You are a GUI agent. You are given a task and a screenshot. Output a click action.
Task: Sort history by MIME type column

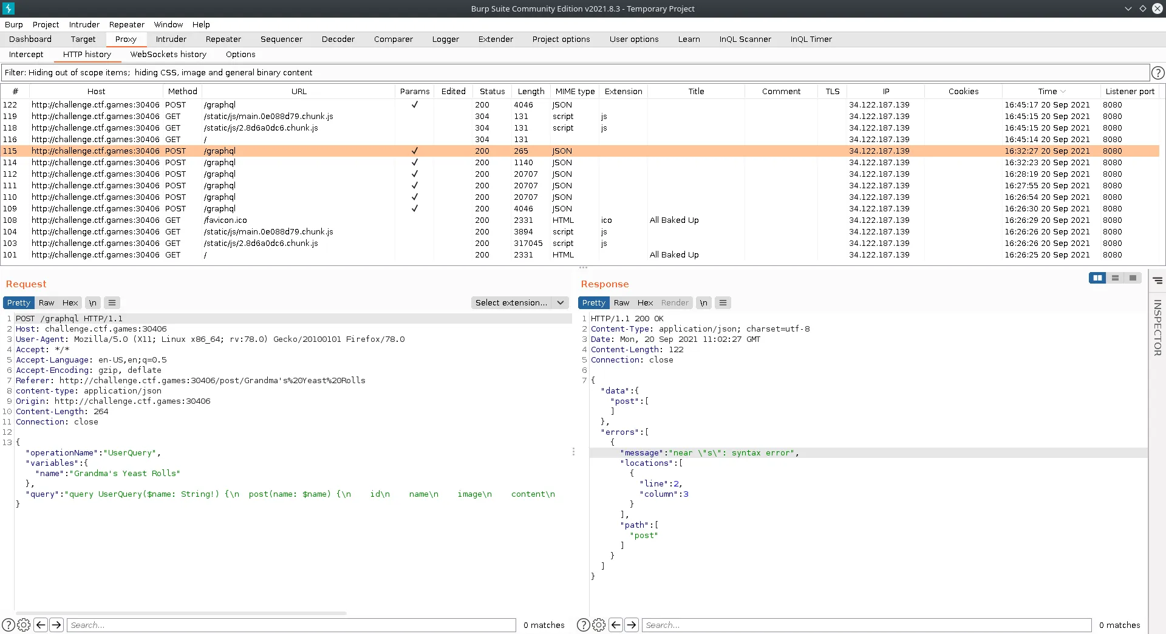pyautogui.click(x=574, y=92)
